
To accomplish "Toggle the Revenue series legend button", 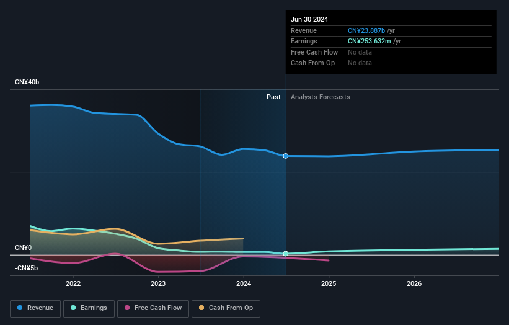I will tap(35, 308).
